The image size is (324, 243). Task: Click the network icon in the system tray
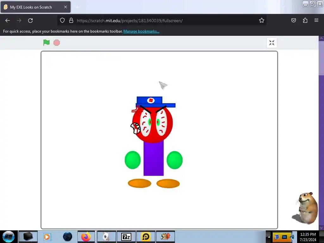[x=284, y=237]
